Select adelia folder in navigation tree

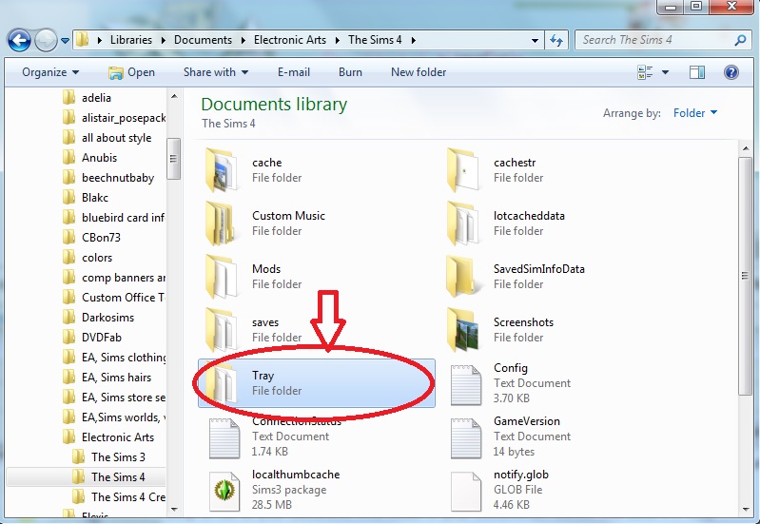tap(96, 98)
